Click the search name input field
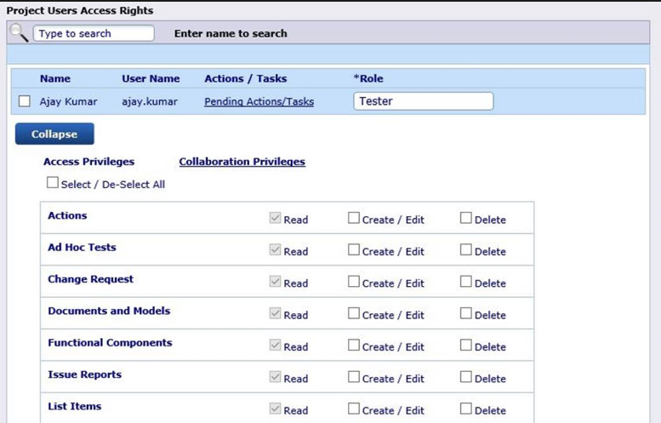Image resolution: width=661 pixels, height=423 pixels. tap(94, 33)
